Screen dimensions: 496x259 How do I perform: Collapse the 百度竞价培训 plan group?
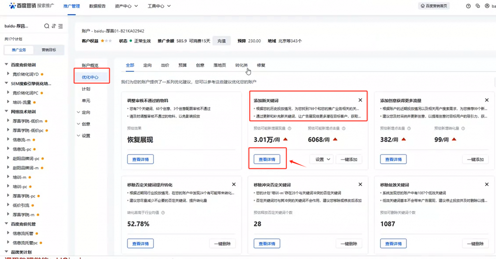[6, 64]
